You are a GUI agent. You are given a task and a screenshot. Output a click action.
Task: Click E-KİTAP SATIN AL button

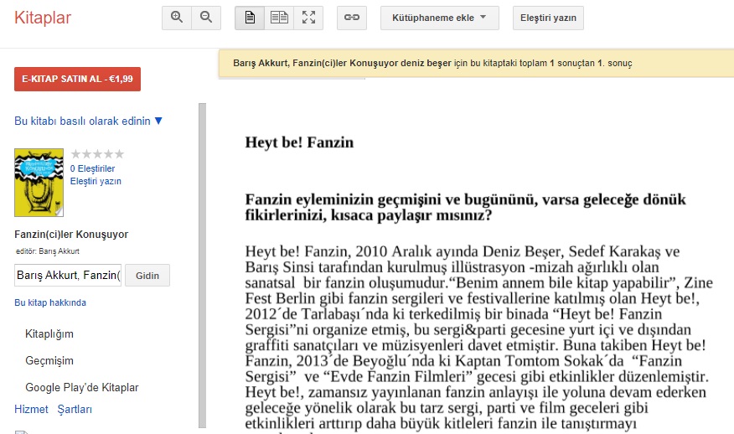point(77,79)
